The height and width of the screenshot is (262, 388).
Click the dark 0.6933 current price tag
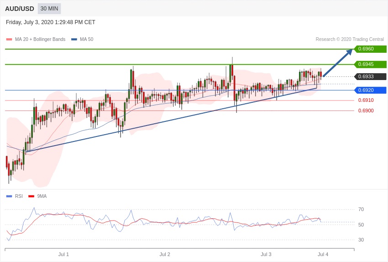point(370,77)
